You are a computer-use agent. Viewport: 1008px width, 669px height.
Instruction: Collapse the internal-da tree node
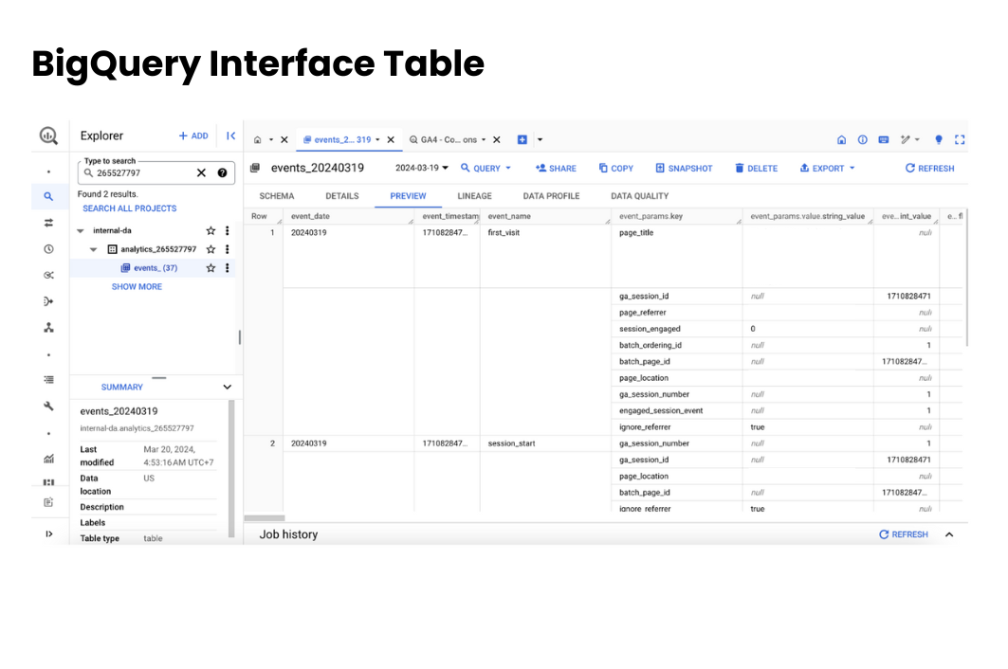(80, 230)
